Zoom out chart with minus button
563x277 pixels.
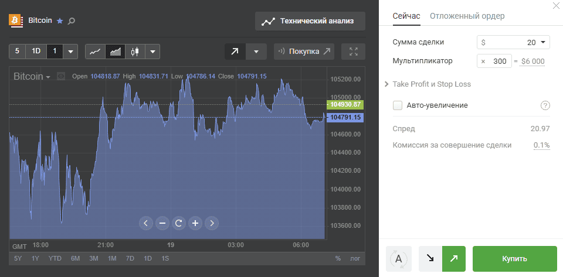[x=162, y=223]
